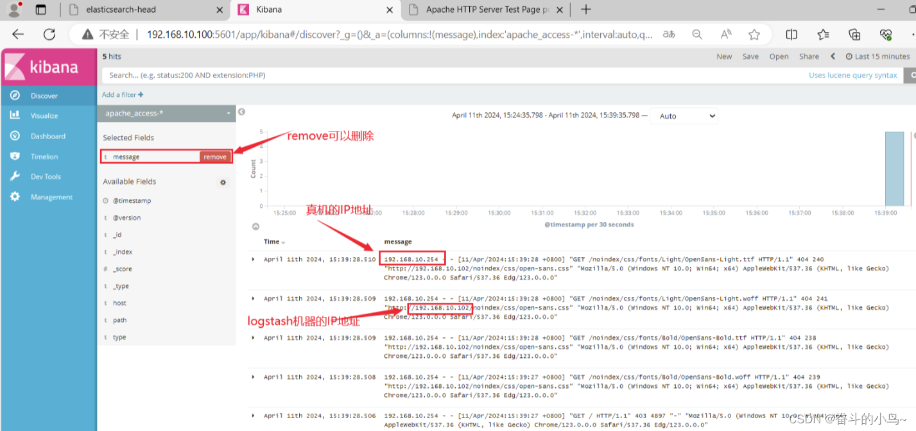Click Share in the top menu
The height and width of the screenshot is (431, 916).
point(809,56)
